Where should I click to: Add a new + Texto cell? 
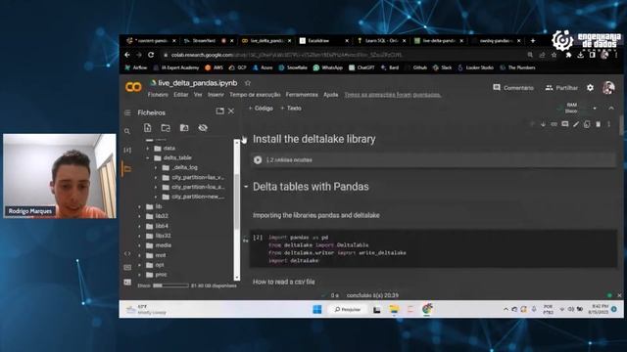coord(291,109)
